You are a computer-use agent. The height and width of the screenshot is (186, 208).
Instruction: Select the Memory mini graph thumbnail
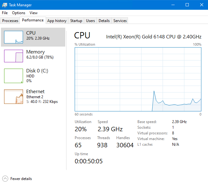14,56
